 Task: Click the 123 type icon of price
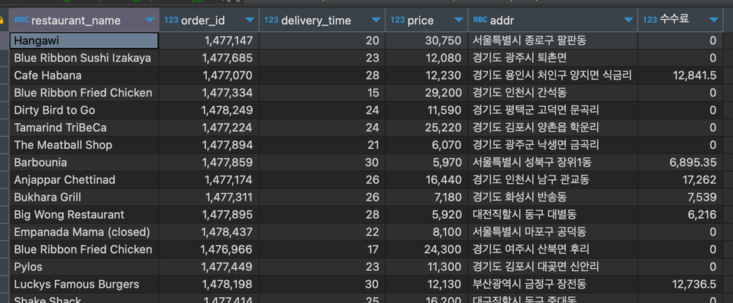(397, 20)
